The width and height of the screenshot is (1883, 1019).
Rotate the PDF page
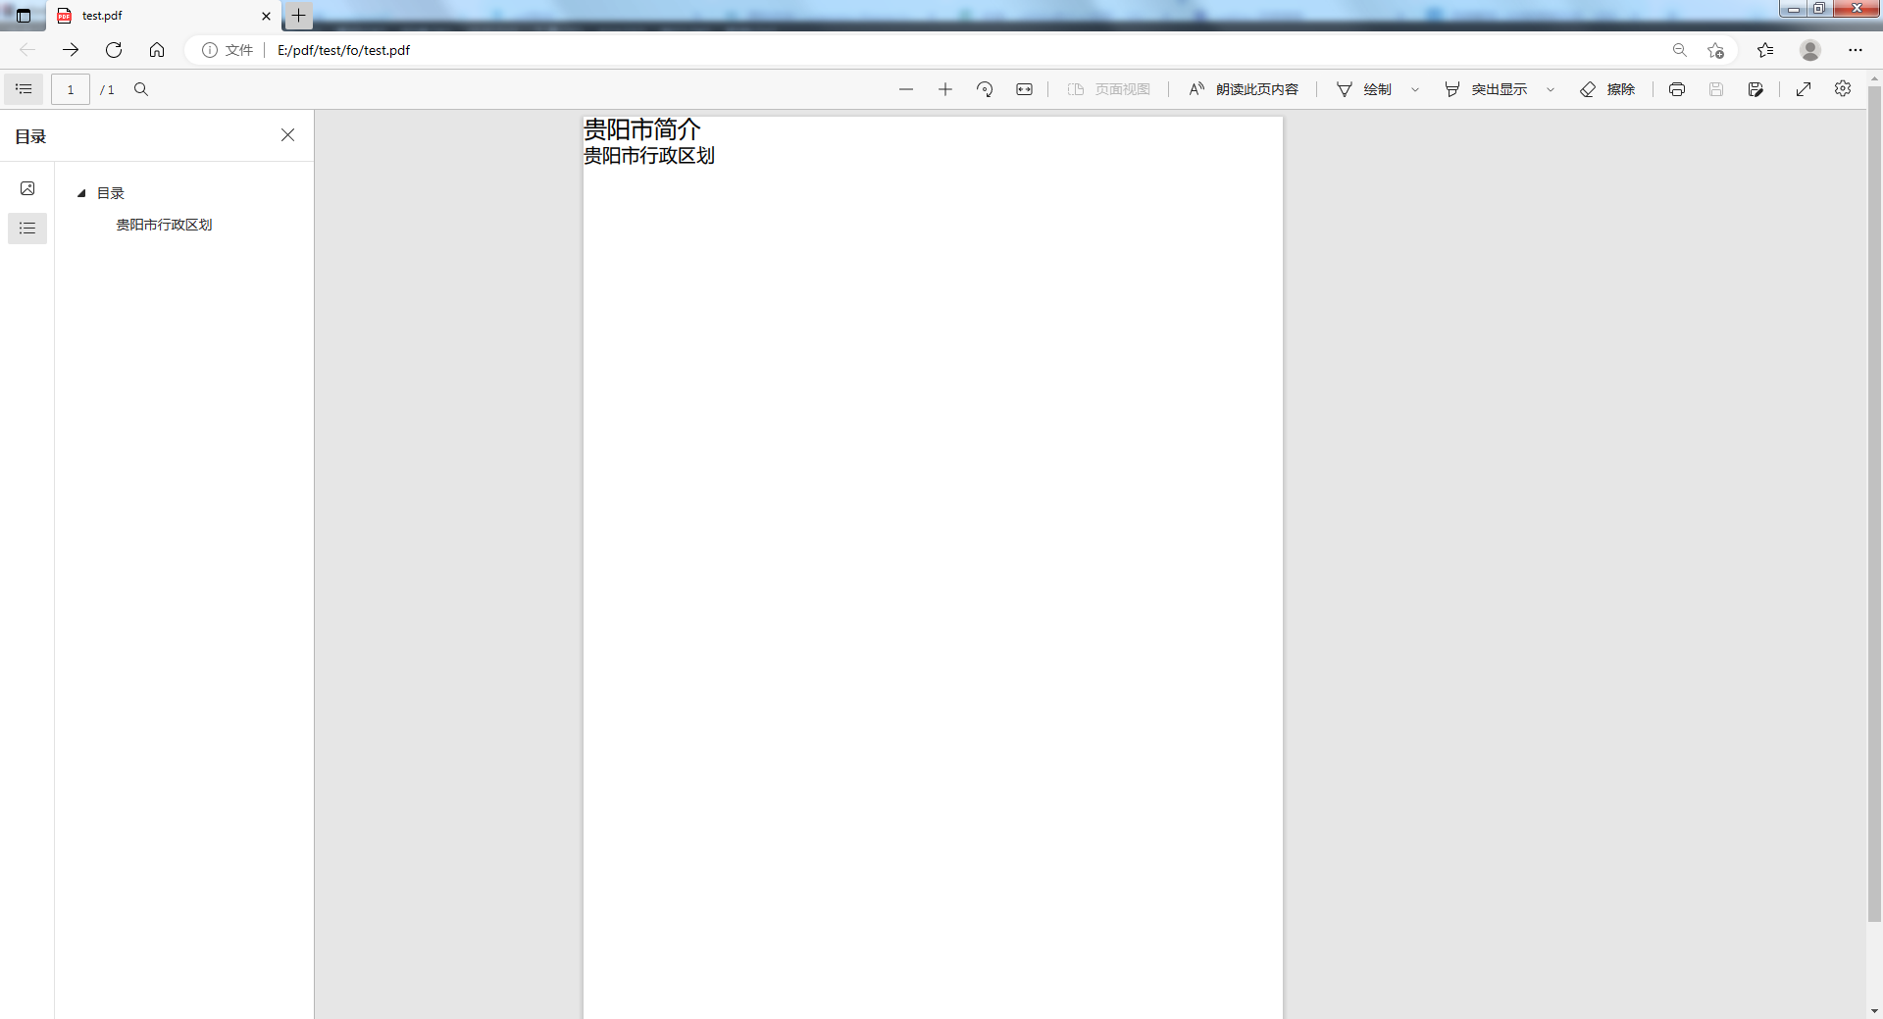[x=985, y=89]
